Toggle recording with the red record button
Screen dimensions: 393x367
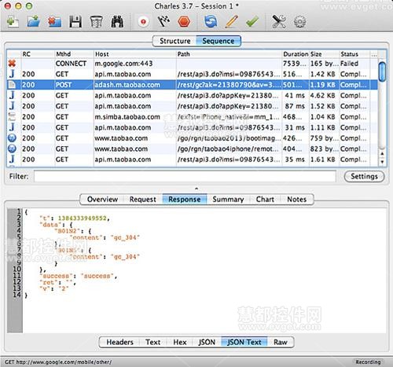click(143, 22)
